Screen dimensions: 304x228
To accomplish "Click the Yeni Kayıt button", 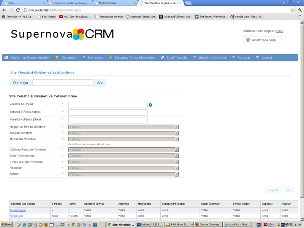I will point(21,83).
